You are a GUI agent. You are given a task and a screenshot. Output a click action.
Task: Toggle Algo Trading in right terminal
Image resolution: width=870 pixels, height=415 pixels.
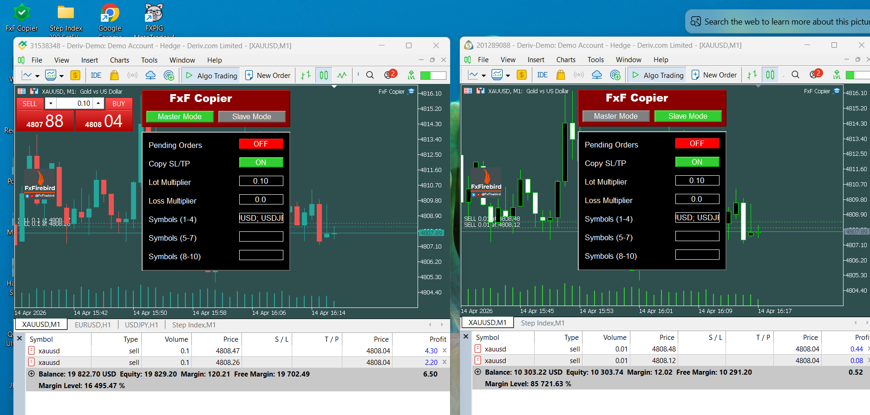658,75
